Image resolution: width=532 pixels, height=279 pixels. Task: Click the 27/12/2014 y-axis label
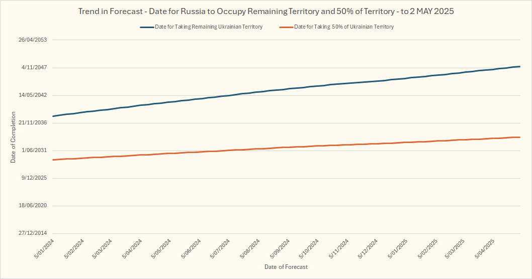point(33,233)
